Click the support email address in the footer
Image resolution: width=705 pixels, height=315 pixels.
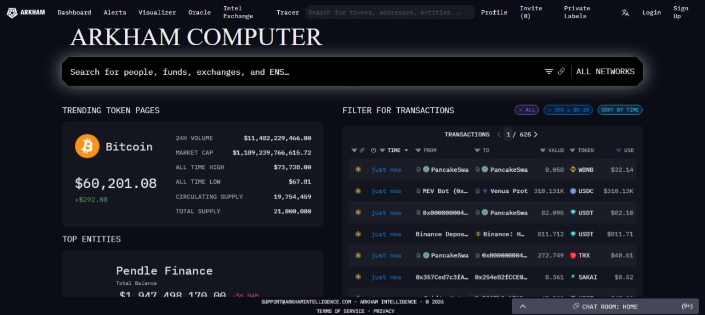pos(306,302)
